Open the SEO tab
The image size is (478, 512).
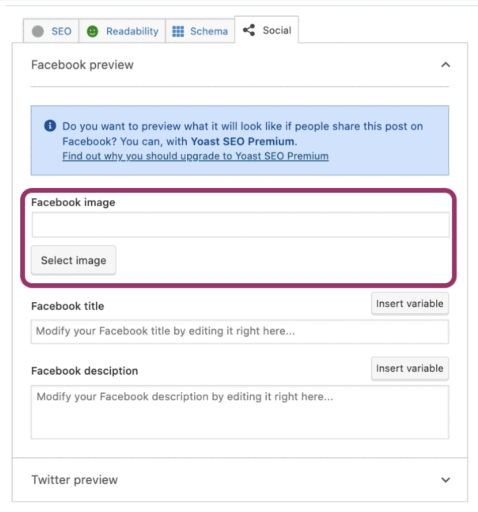(x=51, y=31)
